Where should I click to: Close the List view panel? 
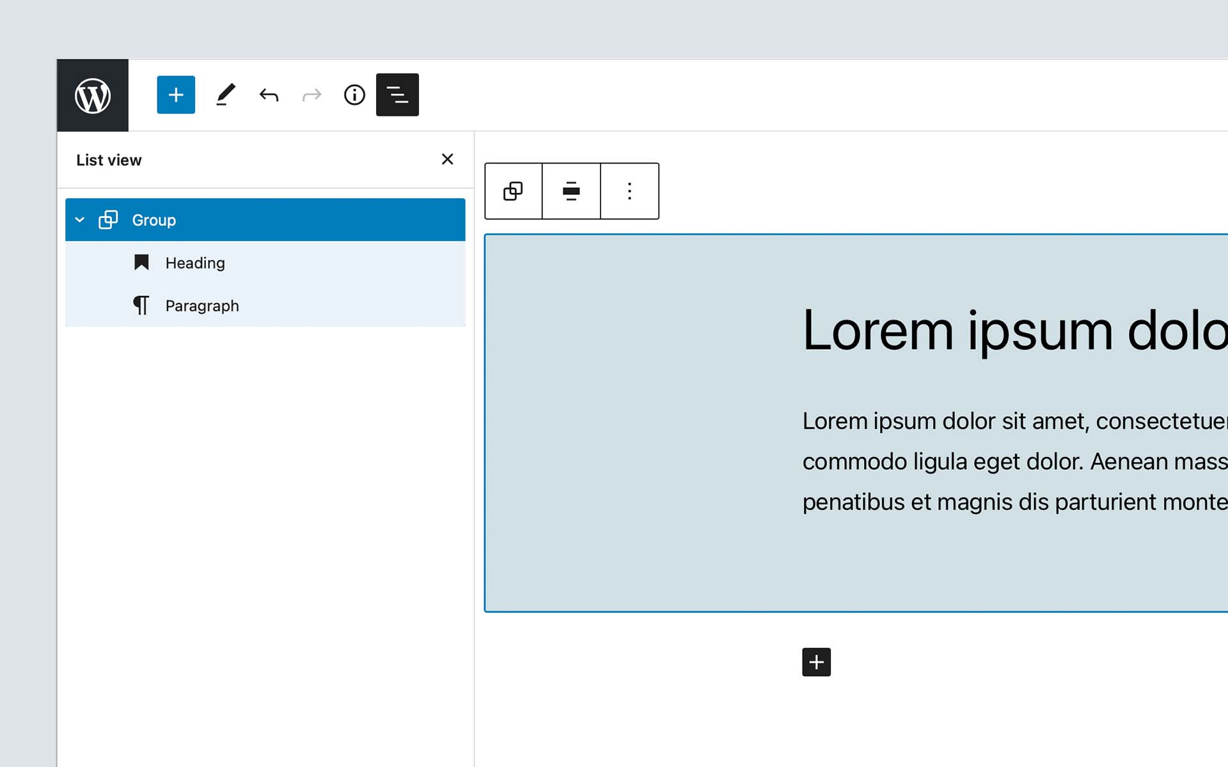click(x=447, y=159)
